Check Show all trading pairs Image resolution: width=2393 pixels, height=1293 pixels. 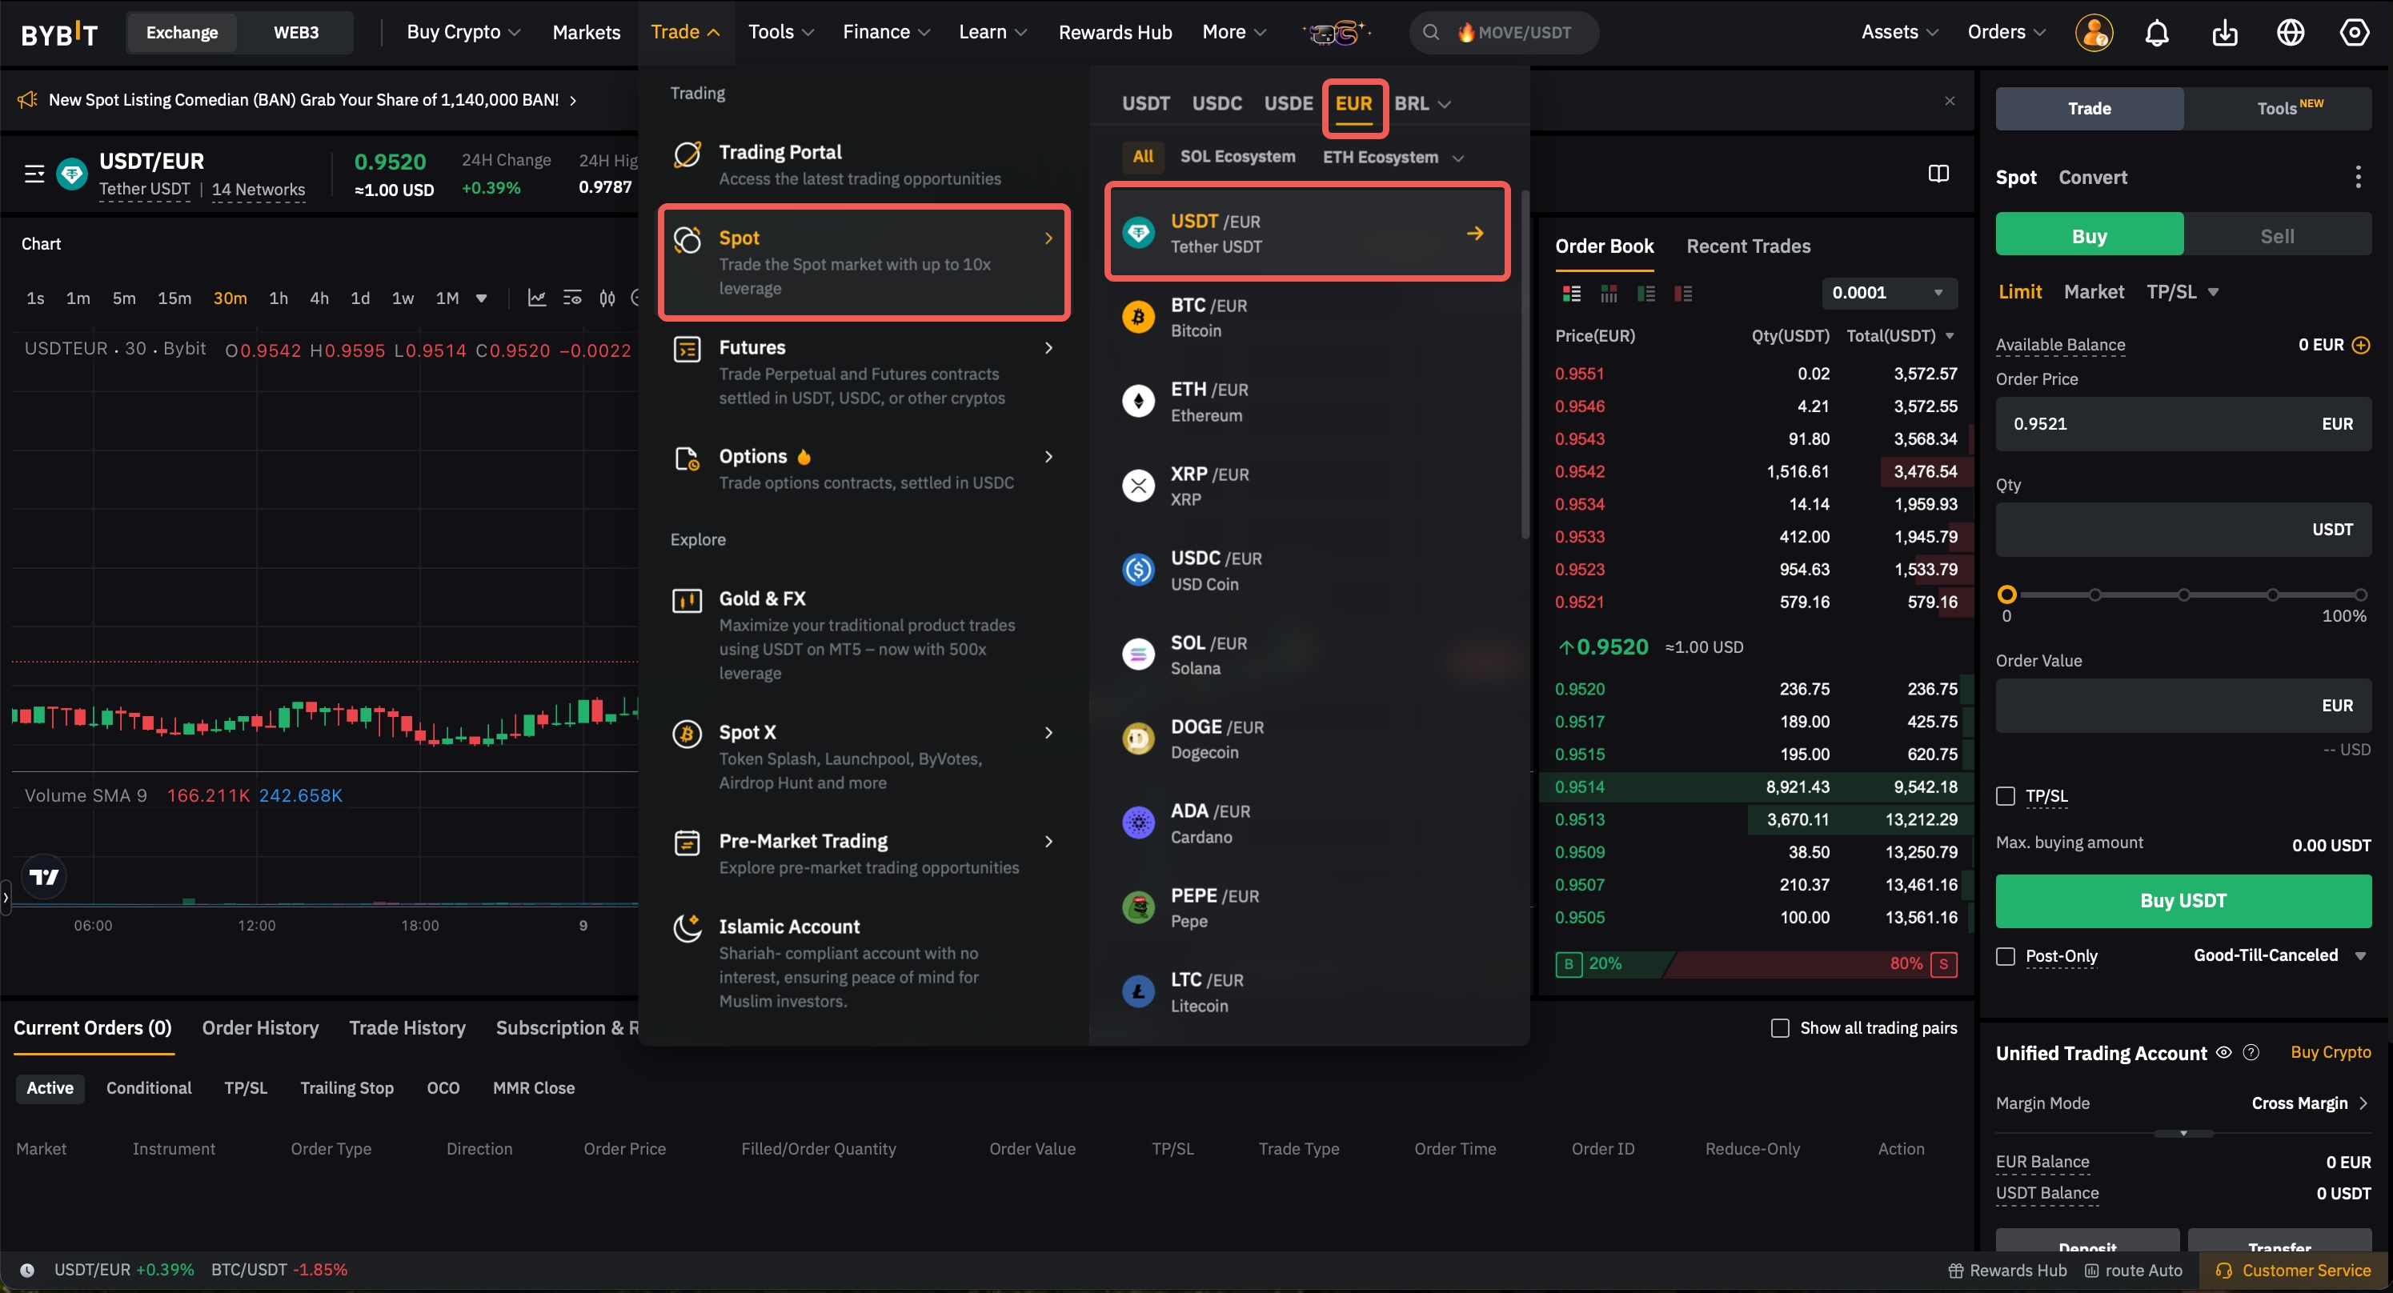click(1779, 1027)
